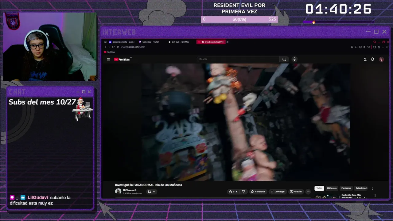The image size is (393, 221).
Task: Open options menu for suggested video
Action: (375, 196)
